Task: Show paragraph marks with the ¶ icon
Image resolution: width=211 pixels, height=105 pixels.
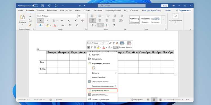Action: [114, 25]
